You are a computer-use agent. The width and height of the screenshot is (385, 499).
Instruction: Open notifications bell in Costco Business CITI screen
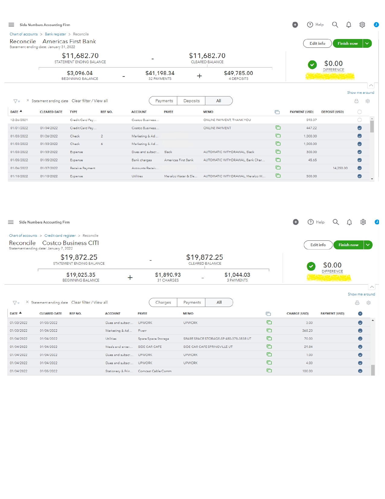[349, 222]
